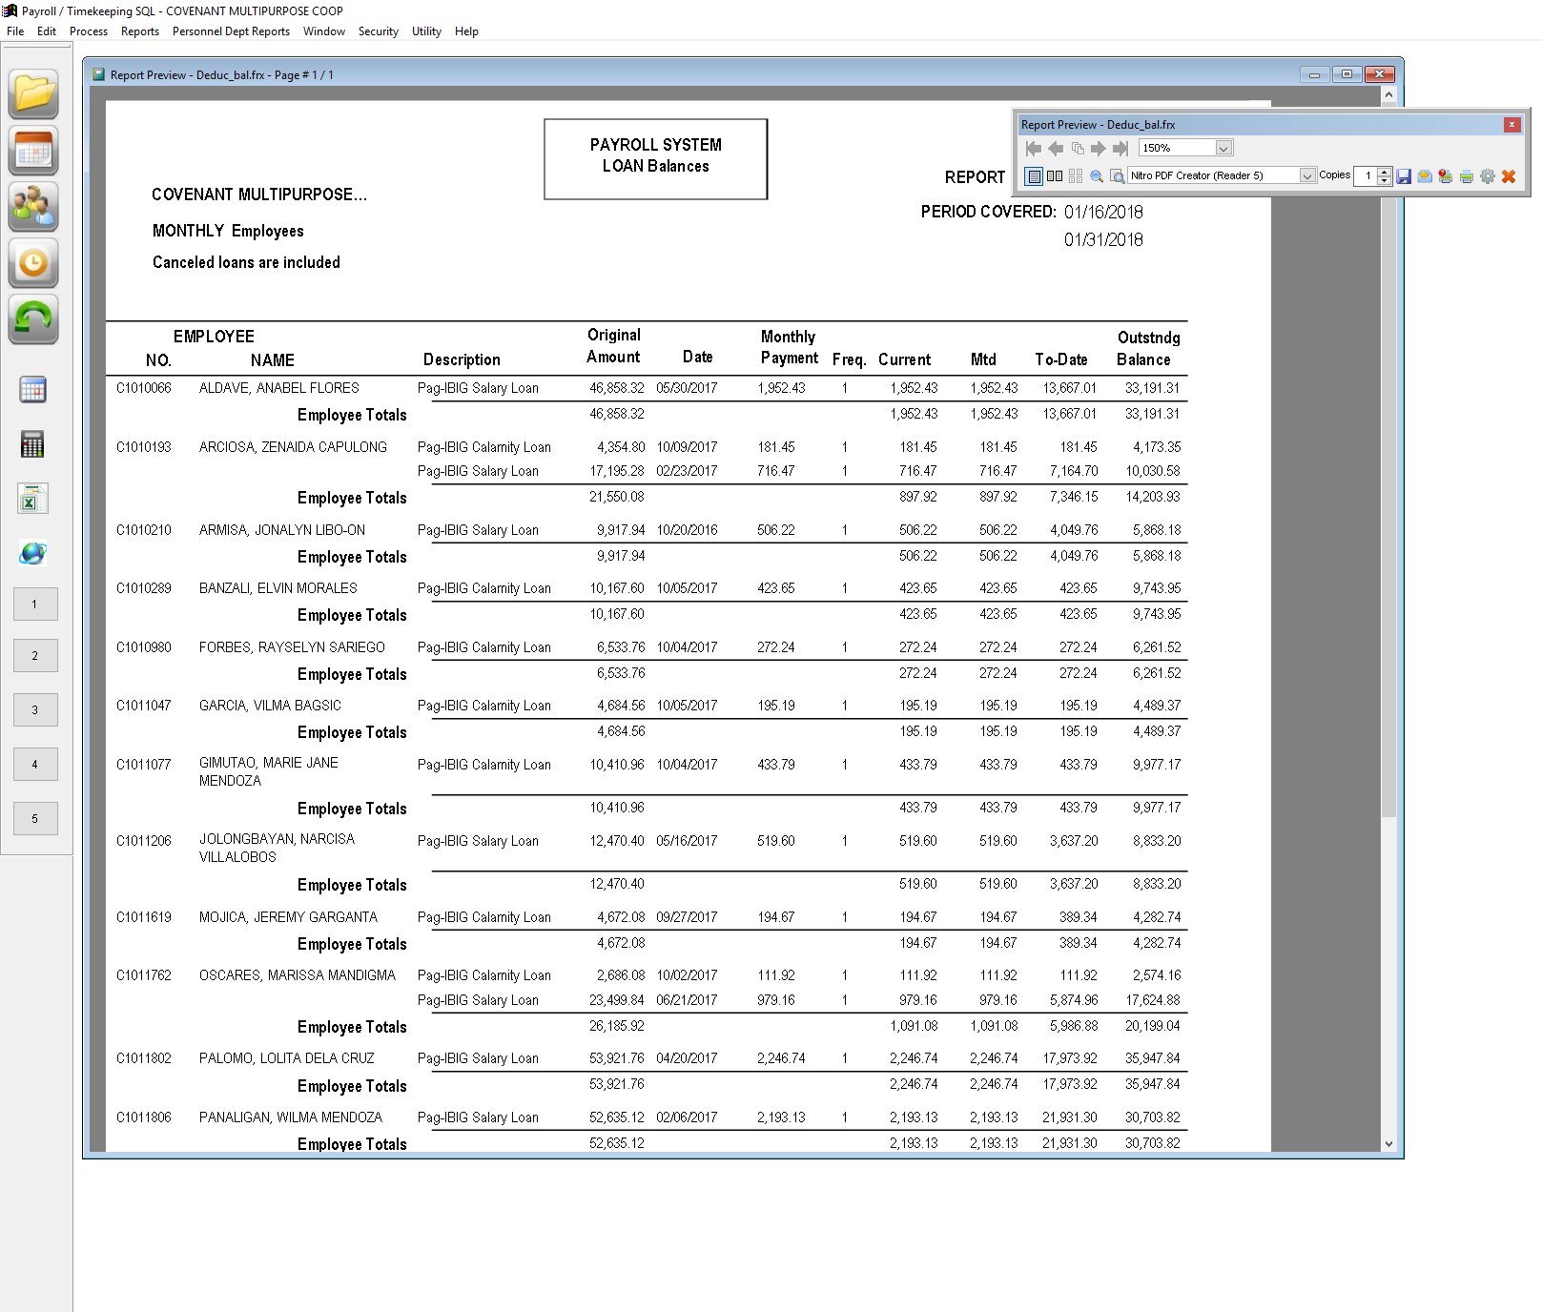This screenshot has width=1542, height=1312.
Task: Click the report vertical scrollbar down arrow
Action: tap(1388, 1143)
